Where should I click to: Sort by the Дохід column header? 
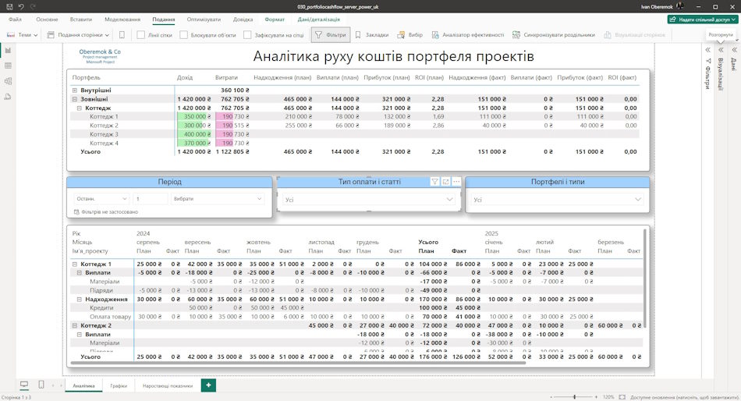(185, 77)
